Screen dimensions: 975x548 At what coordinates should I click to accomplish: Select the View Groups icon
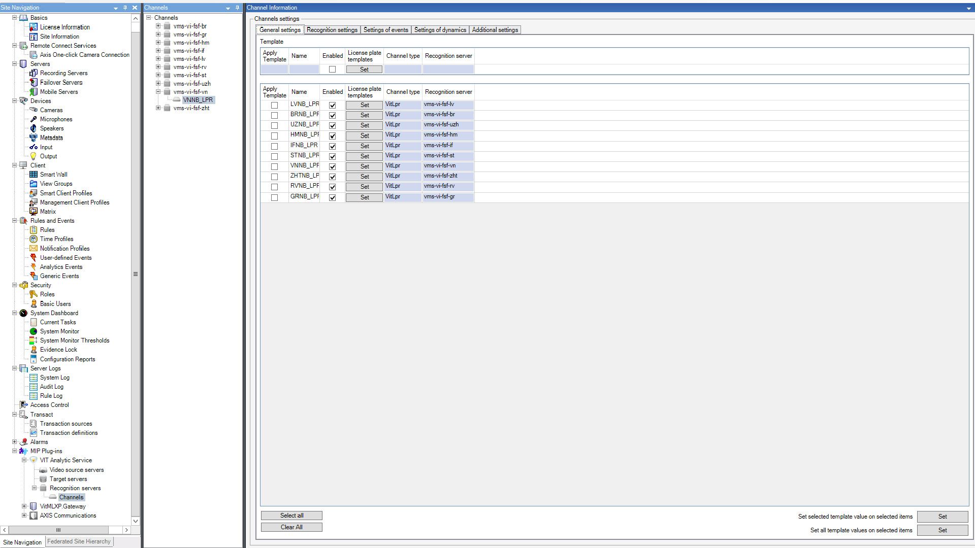tap(34, 184)
